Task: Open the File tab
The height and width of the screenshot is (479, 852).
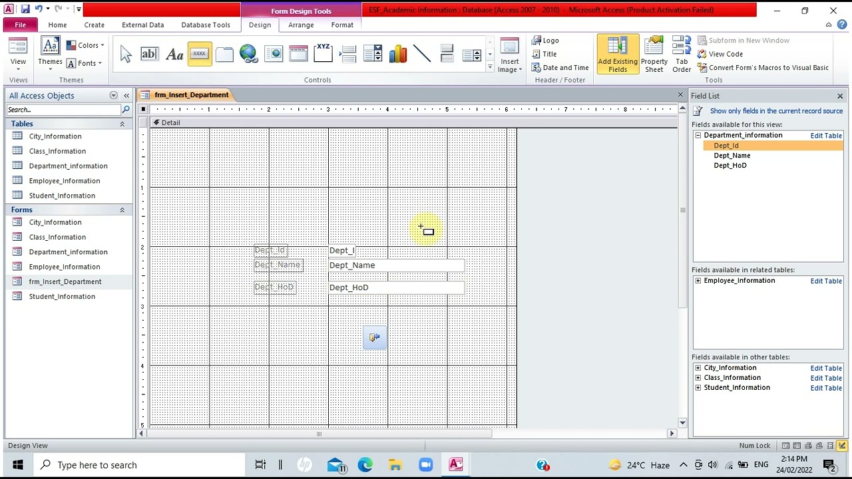Action: point(21,25)
